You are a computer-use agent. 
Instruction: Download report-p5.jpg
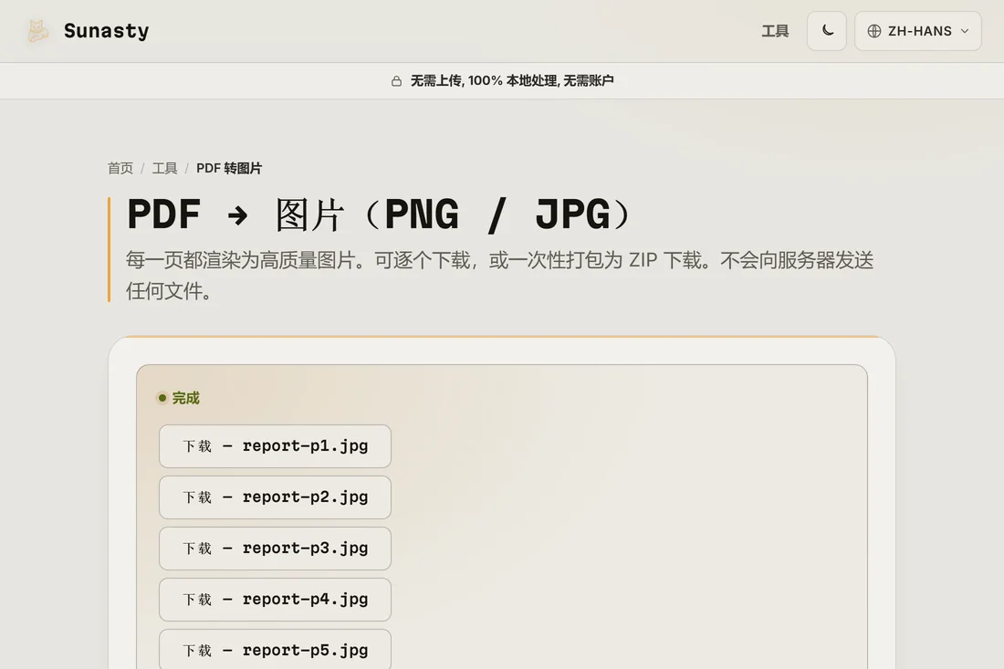coord(275,649)
